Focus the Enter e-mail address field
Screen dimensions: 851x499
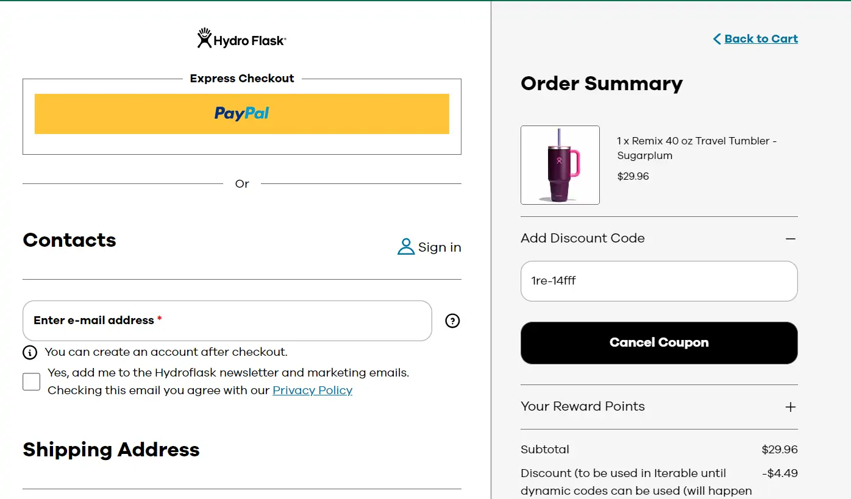coord(227,320)
